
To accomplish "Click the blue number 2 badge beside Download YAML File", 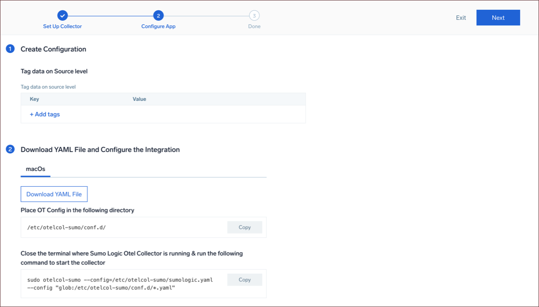I will [x=10, y=149].
